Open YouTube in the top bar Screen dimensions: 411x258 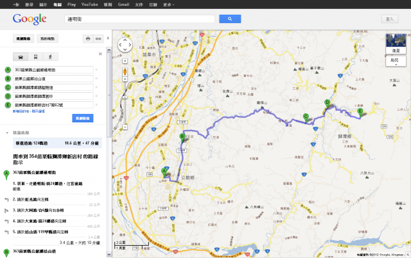point(89,4)
